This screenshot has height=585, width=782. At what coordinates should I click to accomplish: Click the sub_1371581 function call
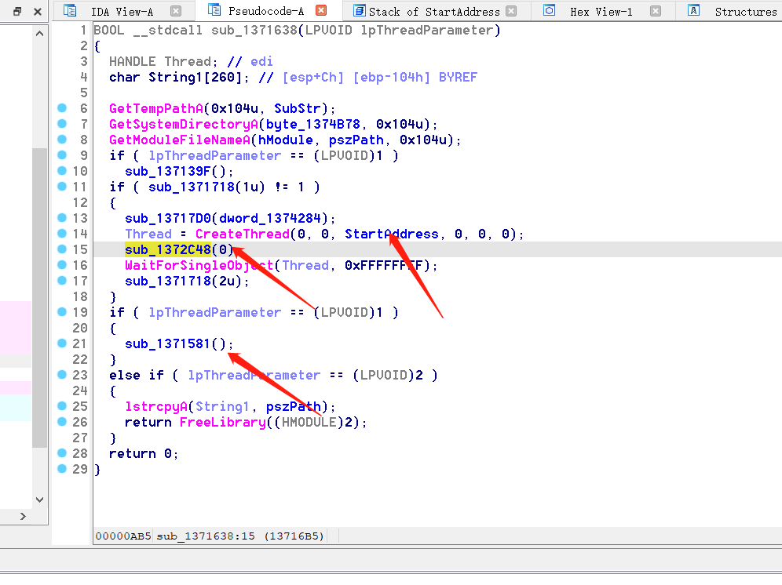168,343
